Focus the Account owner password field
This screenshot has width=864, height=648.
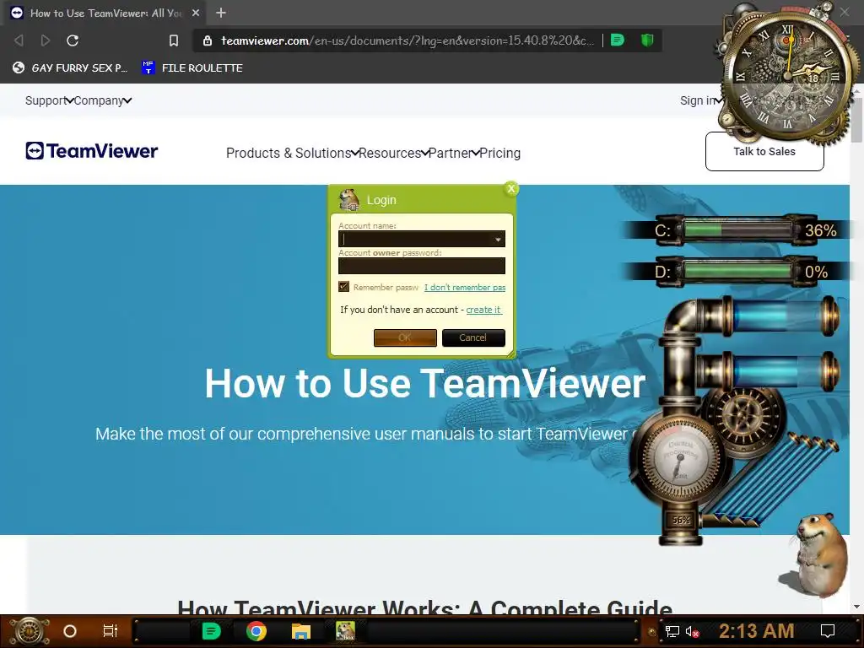422,266
